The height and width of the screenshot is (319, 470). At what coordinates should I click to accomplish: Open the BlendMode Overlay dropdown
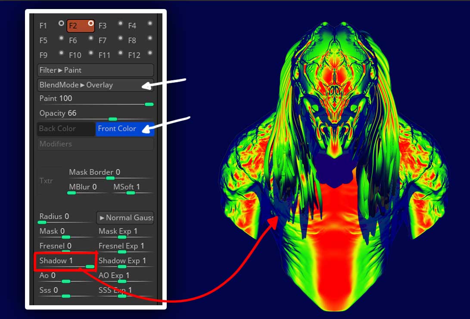tap(96, 85)
